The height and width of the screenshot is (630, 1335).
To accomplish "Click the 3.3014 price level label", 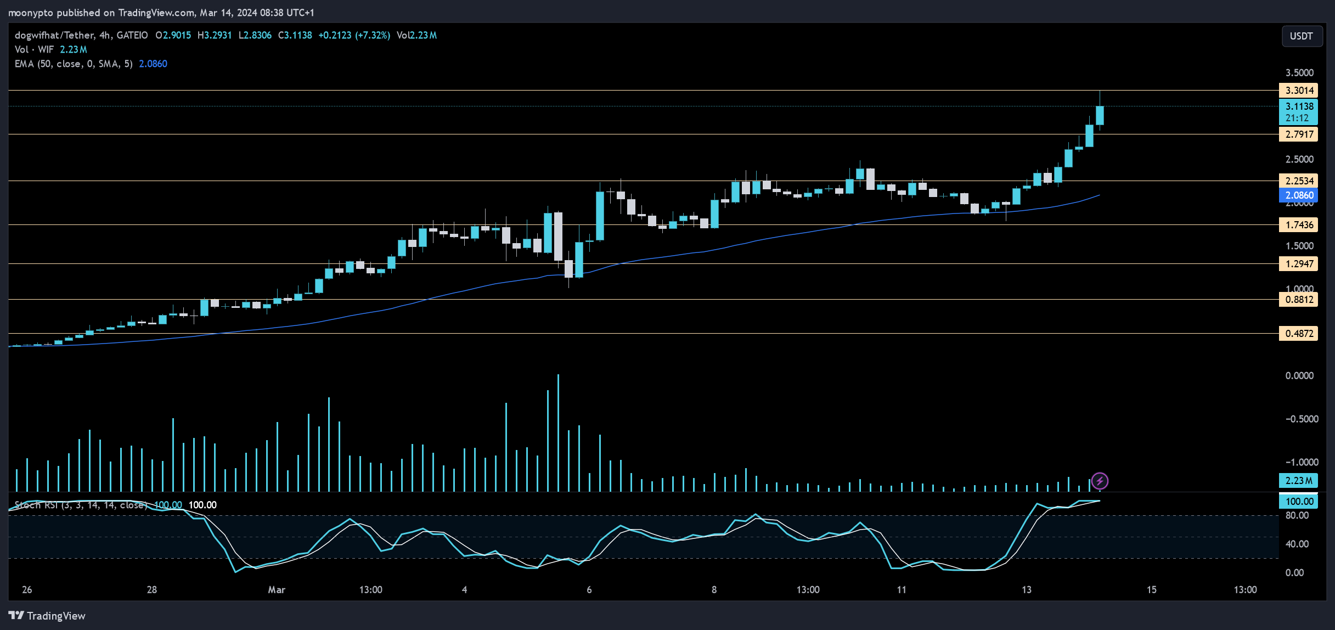I will click(1298, 90).
